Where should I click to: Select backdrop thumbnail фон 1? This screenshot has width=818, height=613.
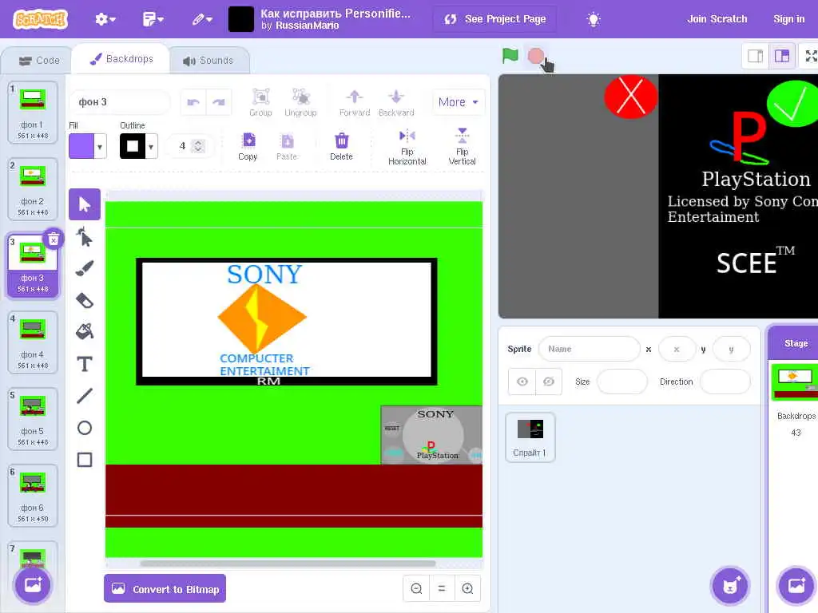point(32,112)
